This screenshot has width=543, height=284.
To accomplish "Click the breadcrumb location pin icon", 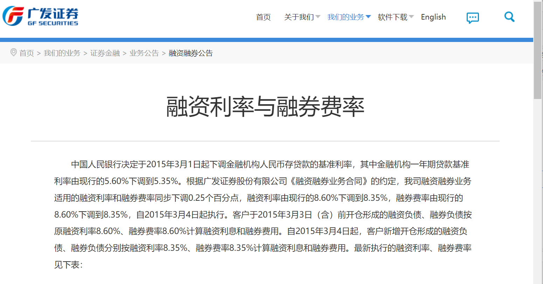I will coord(13,52).
